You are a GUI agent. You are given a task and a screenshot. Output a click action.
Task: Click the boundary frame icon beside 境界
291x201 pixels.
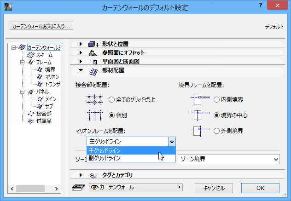pyautogui.click(x=40, y=69)
